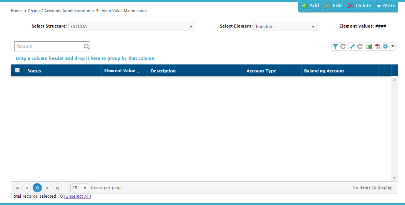Screen dimensions: 405x205
Task: Open the Select Element Function dropdown
Action: (x=285, y=26)
